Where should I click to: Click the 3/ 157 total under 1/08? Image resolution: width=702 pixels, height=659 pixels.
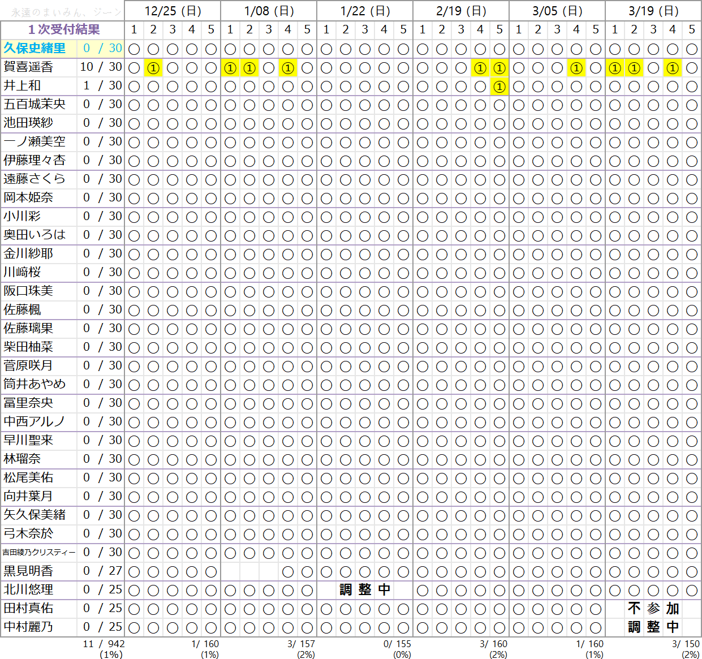tap(301, 644)
